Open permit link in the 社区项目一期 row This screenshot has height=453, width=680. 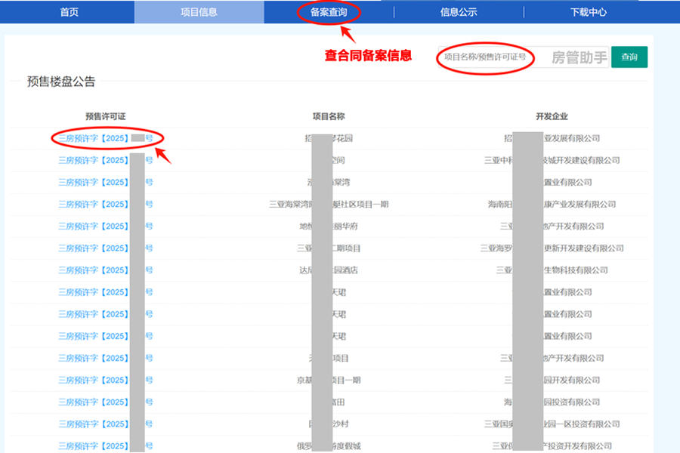click(x=94, y=204)
